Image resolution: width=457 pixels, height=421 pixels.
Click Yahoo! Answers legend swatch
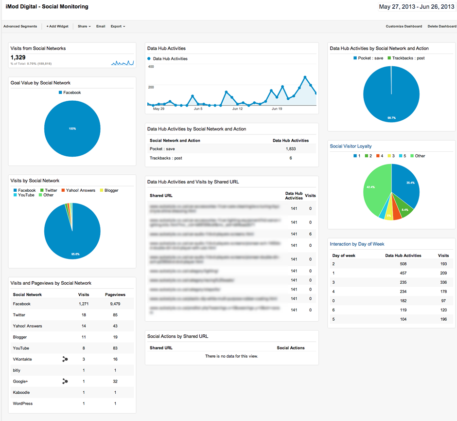click(63, 190)
